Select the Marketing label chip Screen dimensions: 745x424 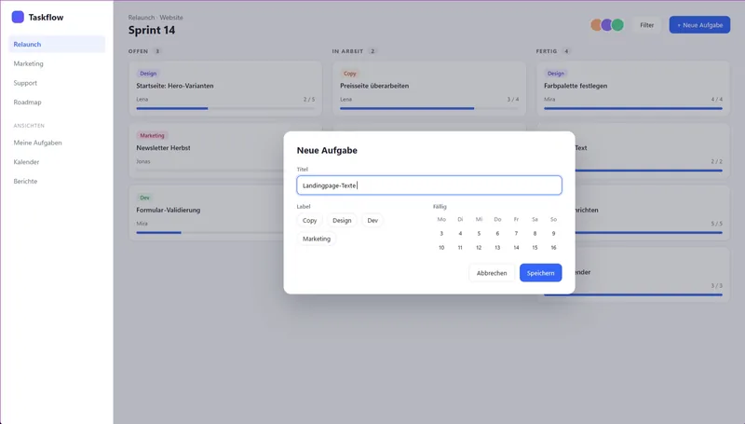[317, 239]
